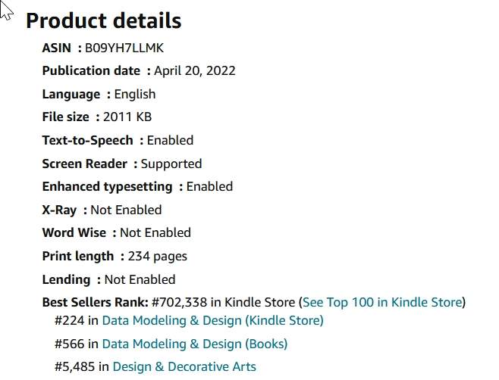This screenshot has width=499, height=380.
Task: Visit the Data Modeling & Design (Books) link
Action: click(x=195, y=344)
